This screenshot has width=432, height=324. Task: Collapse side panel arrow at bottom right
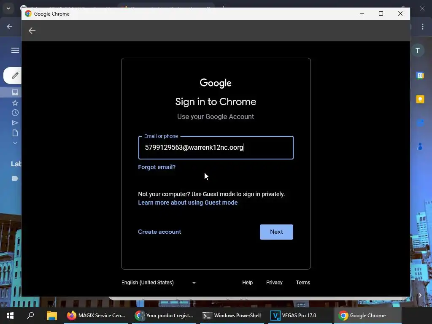tap(420, 295)
